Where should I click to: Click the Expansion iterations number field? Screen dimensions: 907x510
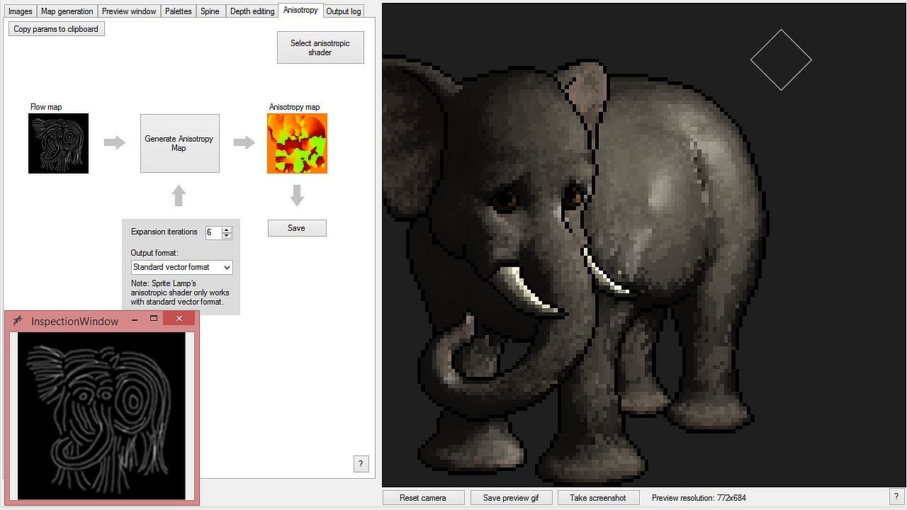213,232
